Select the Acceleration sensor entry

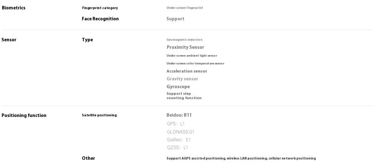click(187, 71)
